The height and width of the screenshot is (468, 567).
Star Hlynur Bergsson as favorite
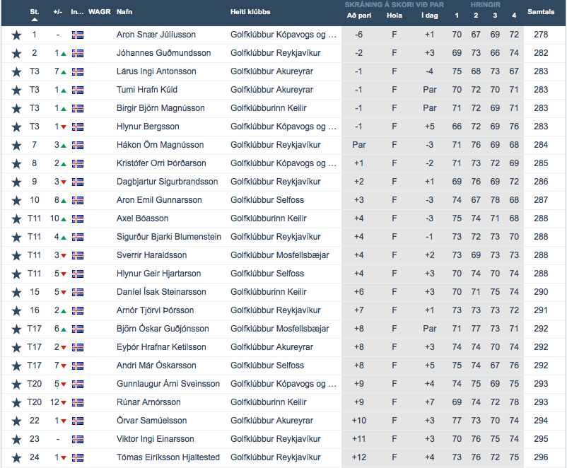[16, 127]
